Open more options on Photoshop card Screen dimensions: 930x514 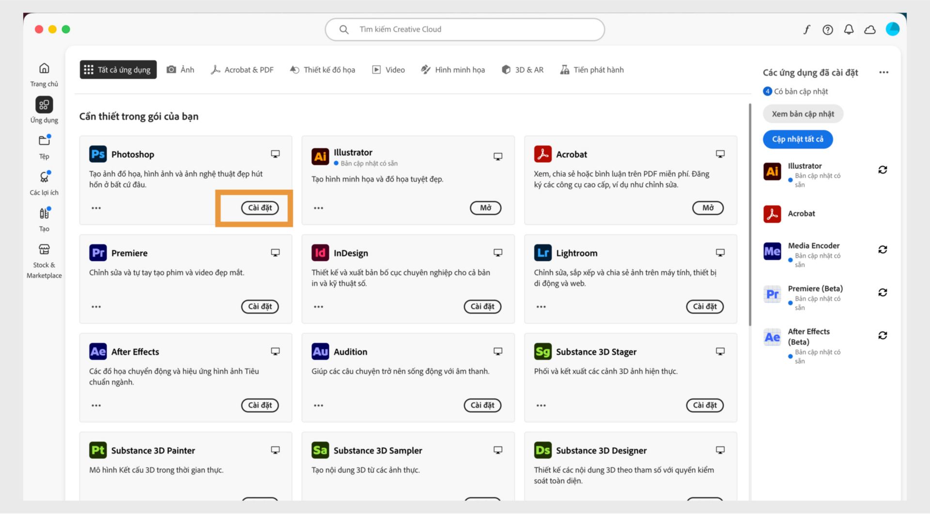pos(96,208)
